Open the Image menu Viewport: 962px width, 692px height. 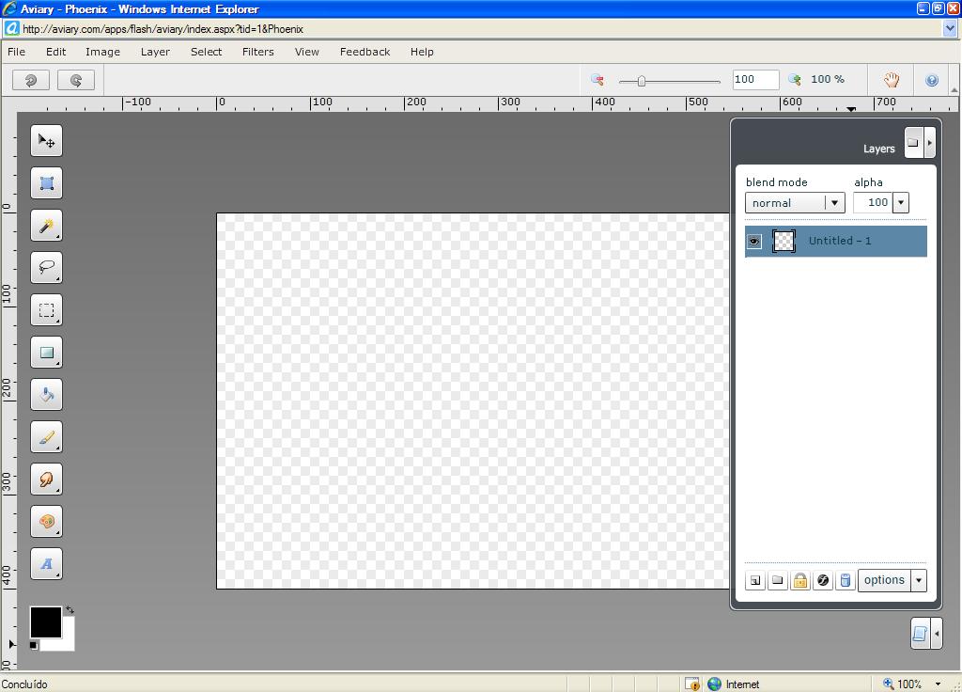[103, 53]
